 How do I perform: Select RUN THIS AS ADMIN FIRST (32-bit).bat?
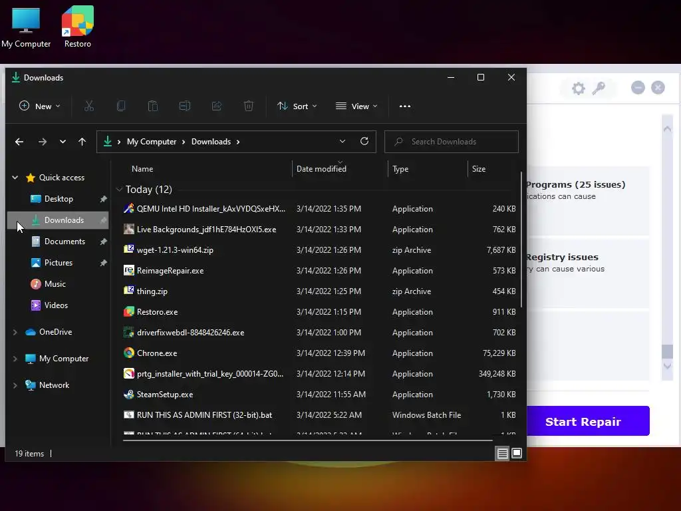click(204, 415)
